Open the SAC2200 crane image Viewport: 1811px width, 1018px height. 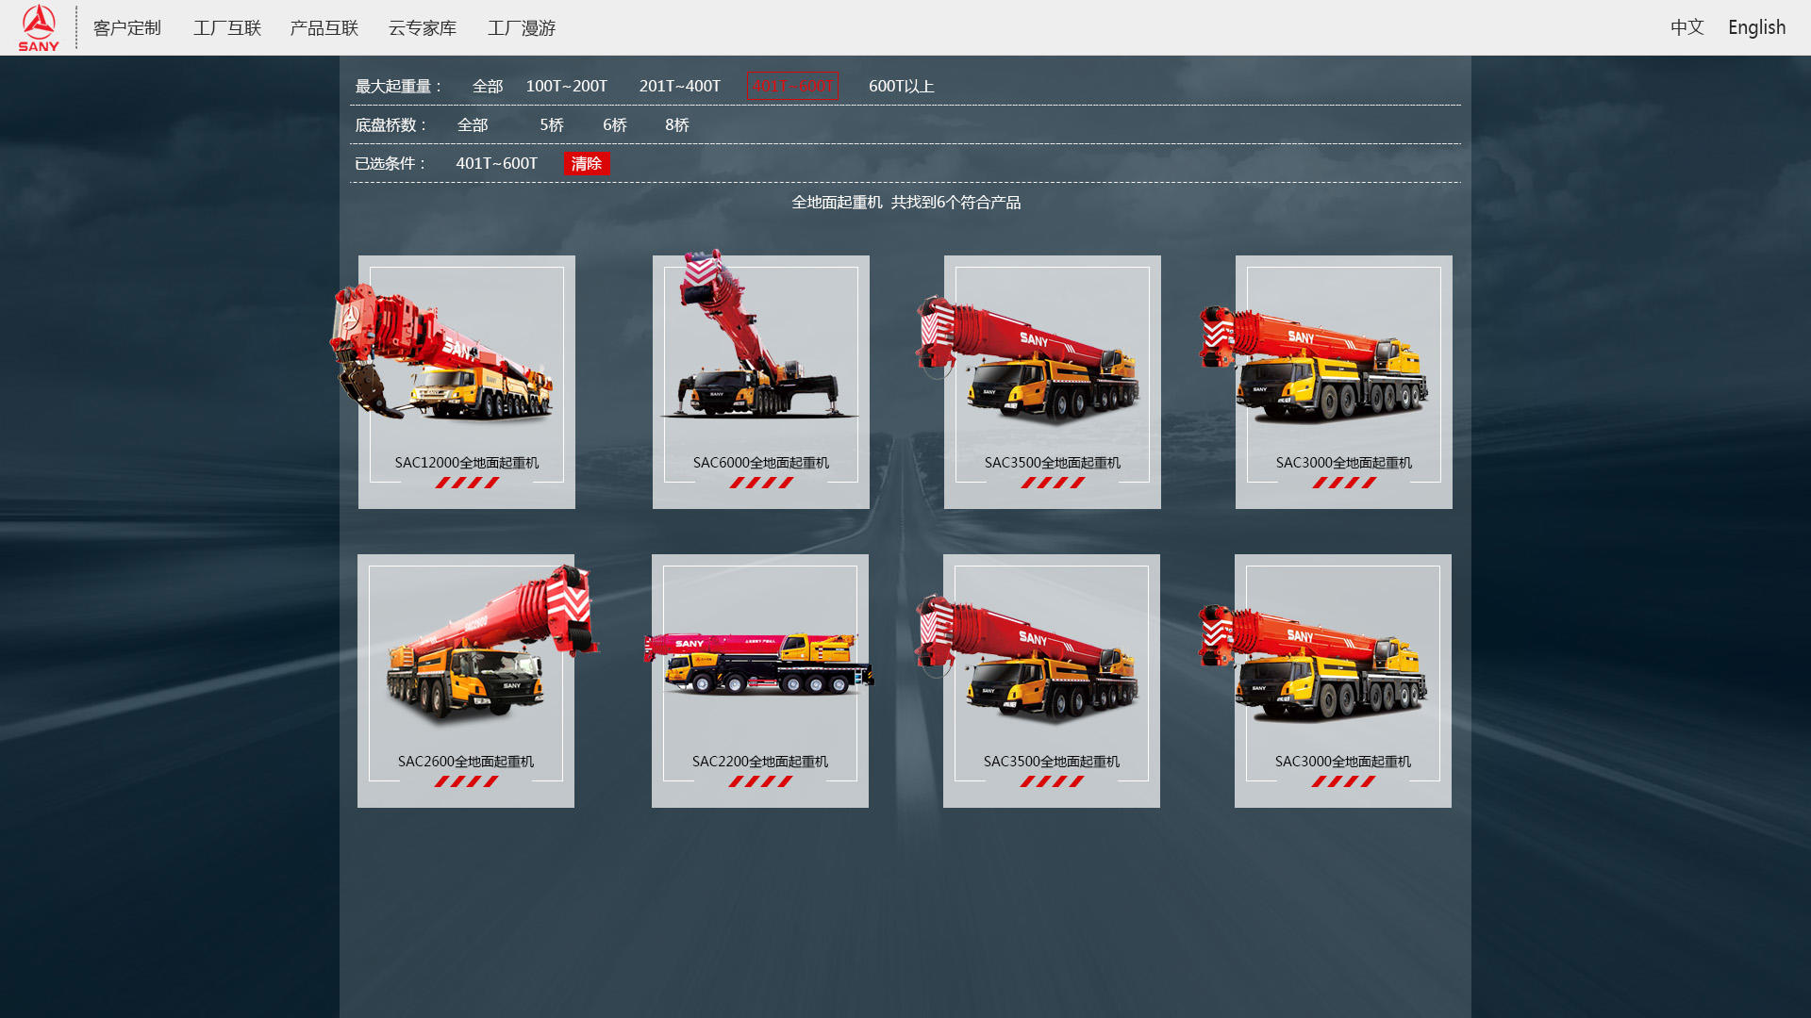(x=759, y=664)
